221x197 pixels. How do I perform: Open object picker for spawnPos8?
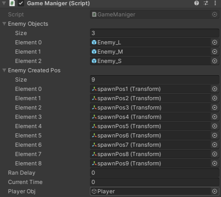[215, 154]
